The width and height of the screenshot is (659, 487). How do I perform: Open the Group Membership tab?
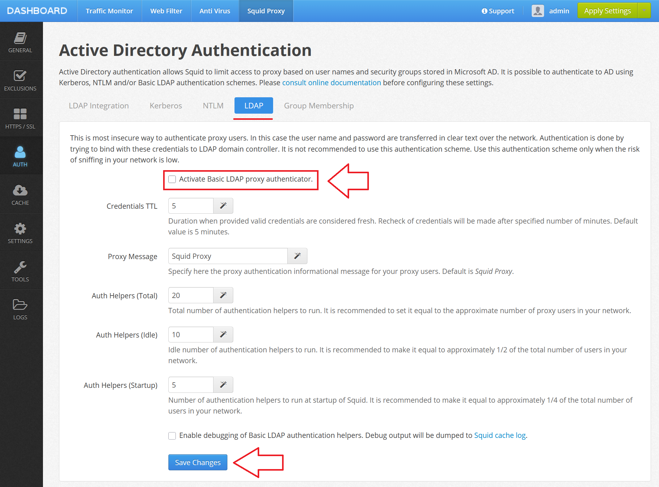319,106
